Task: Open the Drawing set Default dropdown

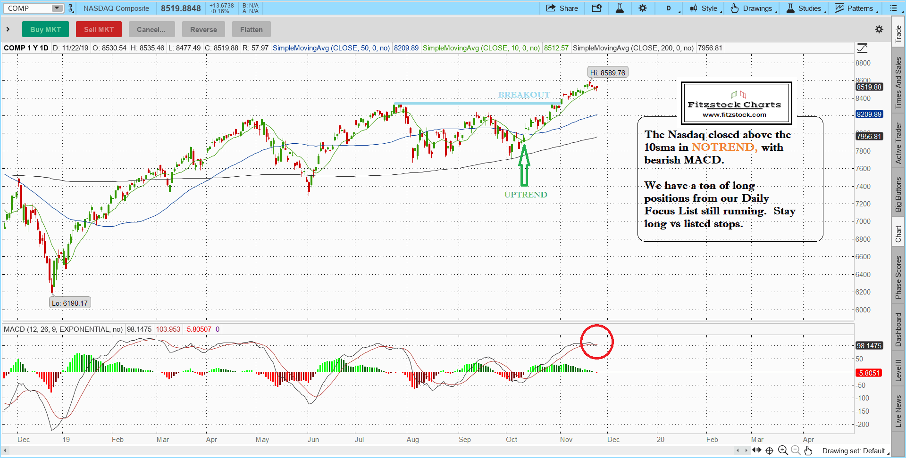Action: pos(854,451)
